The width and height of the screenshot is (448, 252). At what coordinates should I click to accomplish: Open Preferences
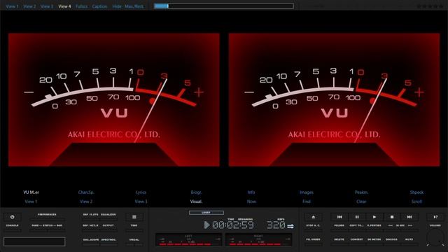47,215
